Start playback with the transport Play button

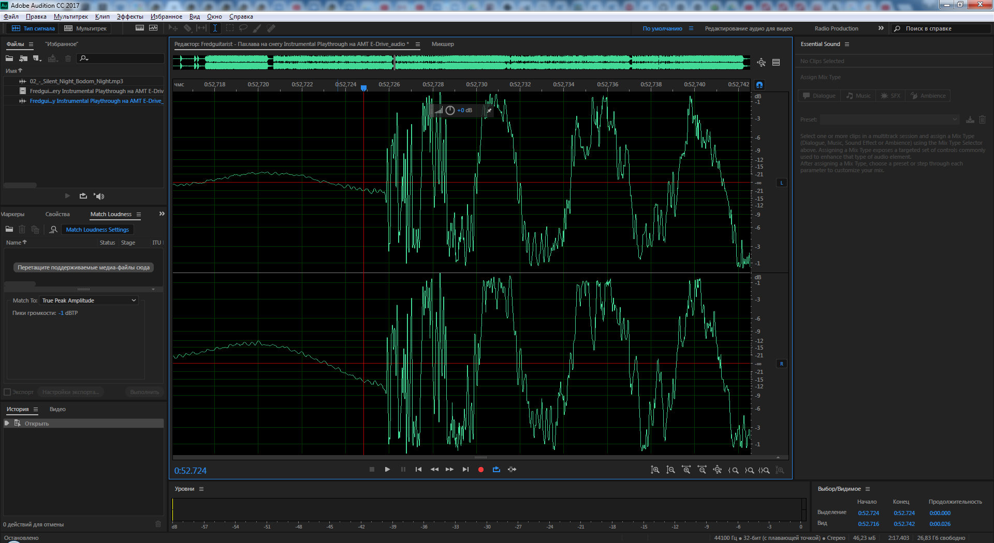coord(387,470)
